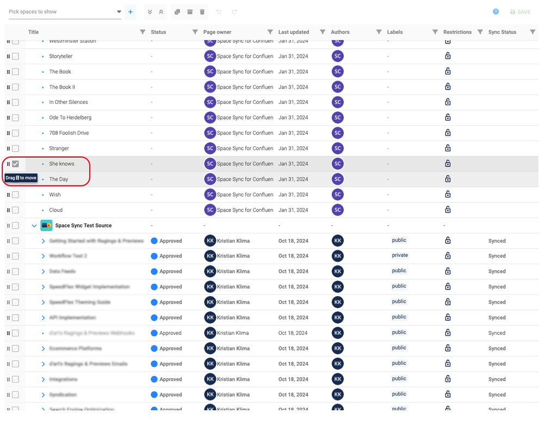Click the copy pages toolbar icon
The image size is (543, 437).
pyautogui.click(x=177, y=12)
